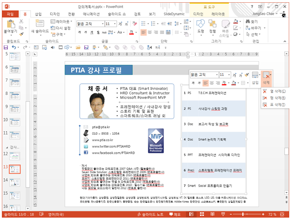Click the open folder icon in quick access toolbar
Screen dimensions: 292x219
coord(78,48)
